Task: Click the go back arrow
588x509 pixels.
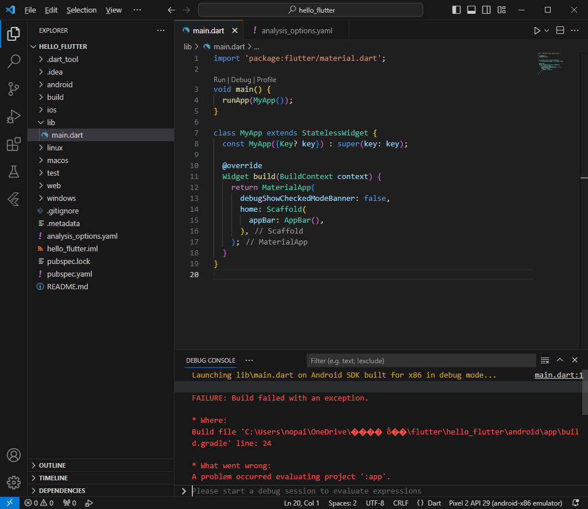Action: pos(171,10)
